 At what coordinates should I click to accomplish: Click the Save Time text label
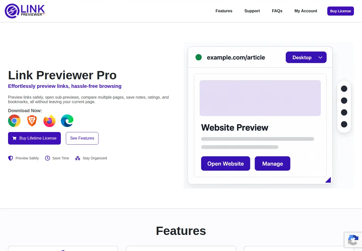pos(61,158)
